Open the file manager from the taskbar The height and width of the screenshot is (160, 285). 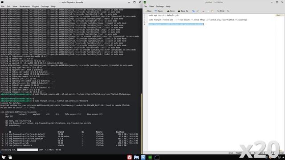136,157
